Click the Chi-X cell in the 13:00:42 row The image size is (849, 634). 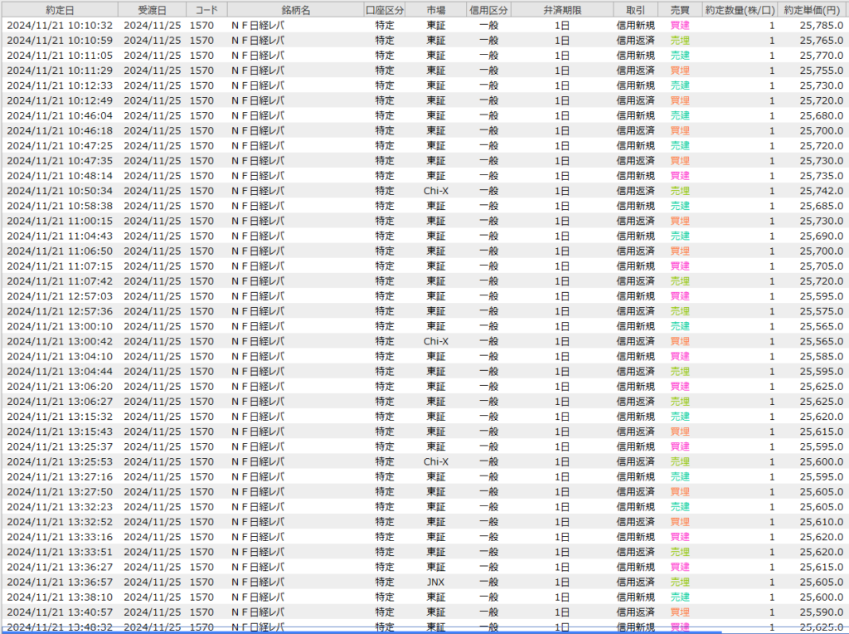click(x=436, y=341)
